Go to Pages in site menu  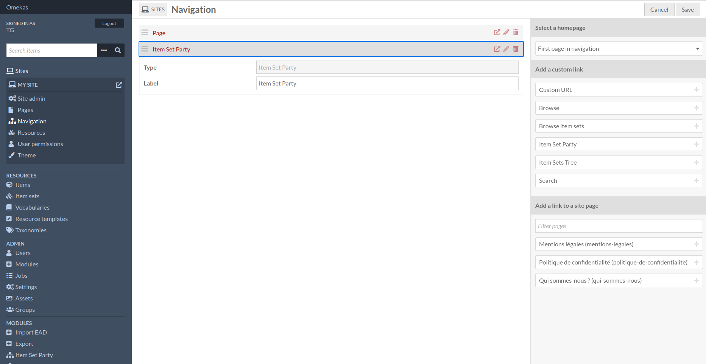coord(21,110)
